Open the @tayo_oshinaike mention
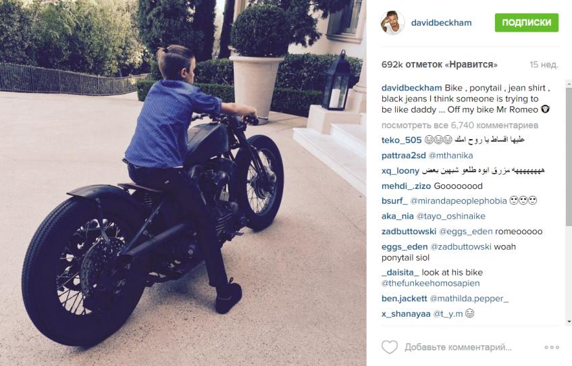Viewport: 572px width, 366px height. click(451, 216)
